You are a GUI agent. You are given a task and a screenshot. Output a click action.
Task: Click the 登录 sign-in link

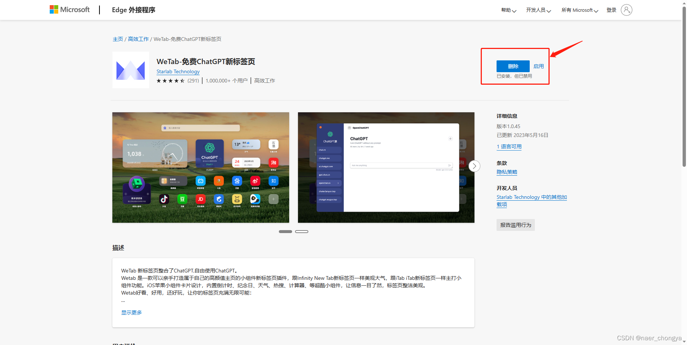(x=611, y=10)
